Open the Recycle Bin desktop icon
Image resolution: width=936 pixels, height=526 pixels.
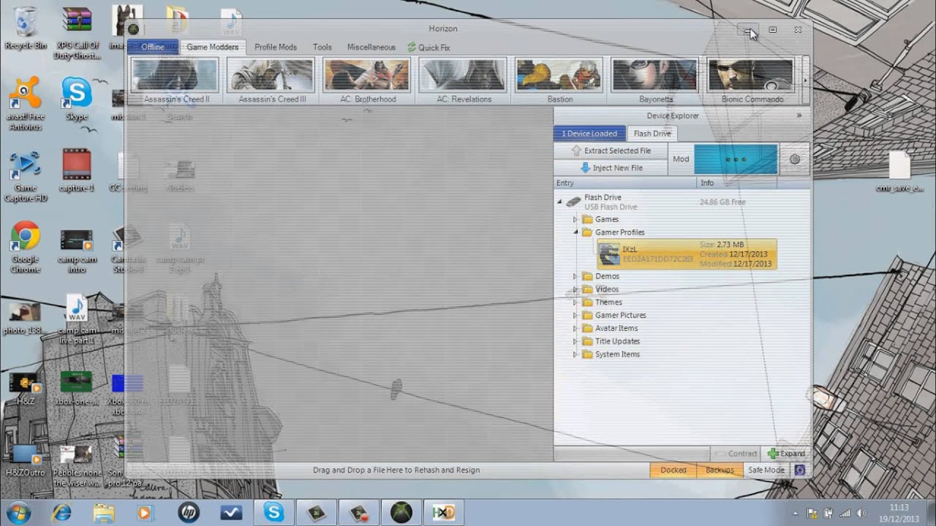tap(26, 28)
